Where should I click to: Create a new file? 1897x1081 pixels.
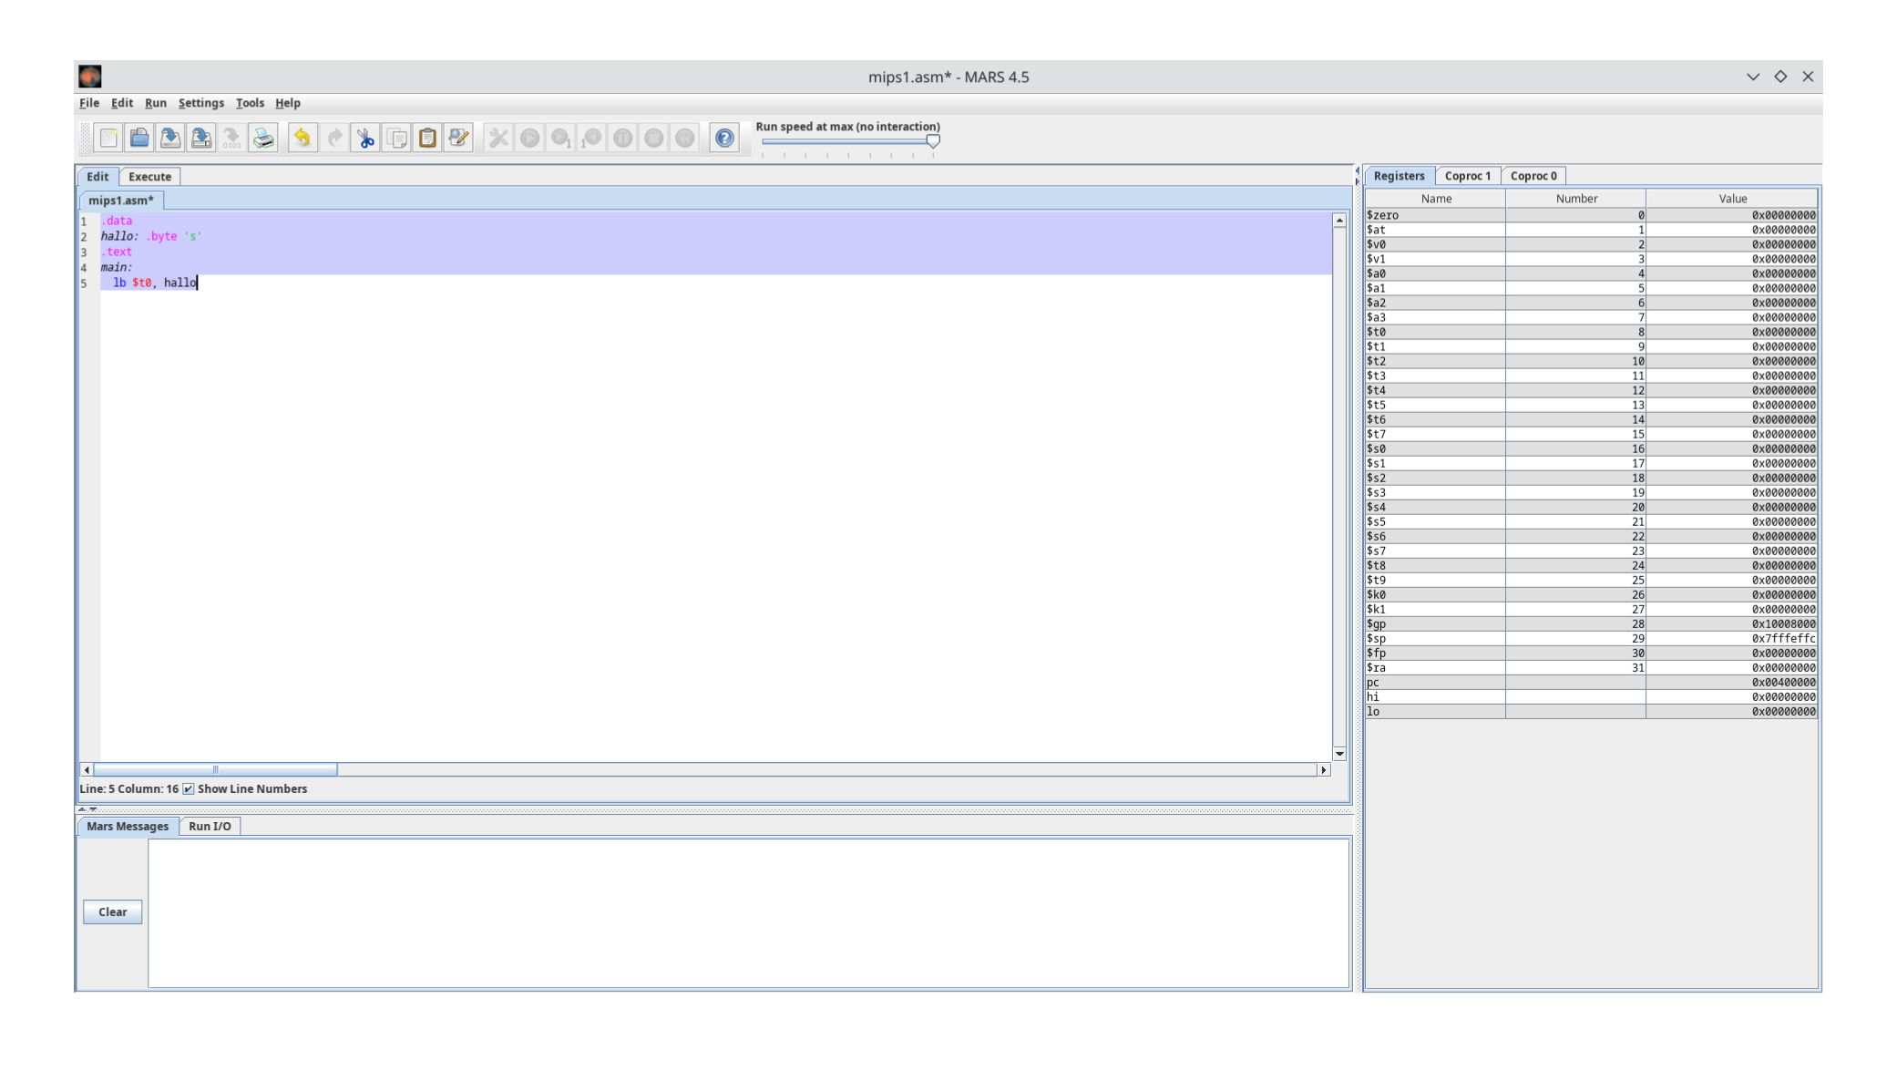tap(108, 138)
